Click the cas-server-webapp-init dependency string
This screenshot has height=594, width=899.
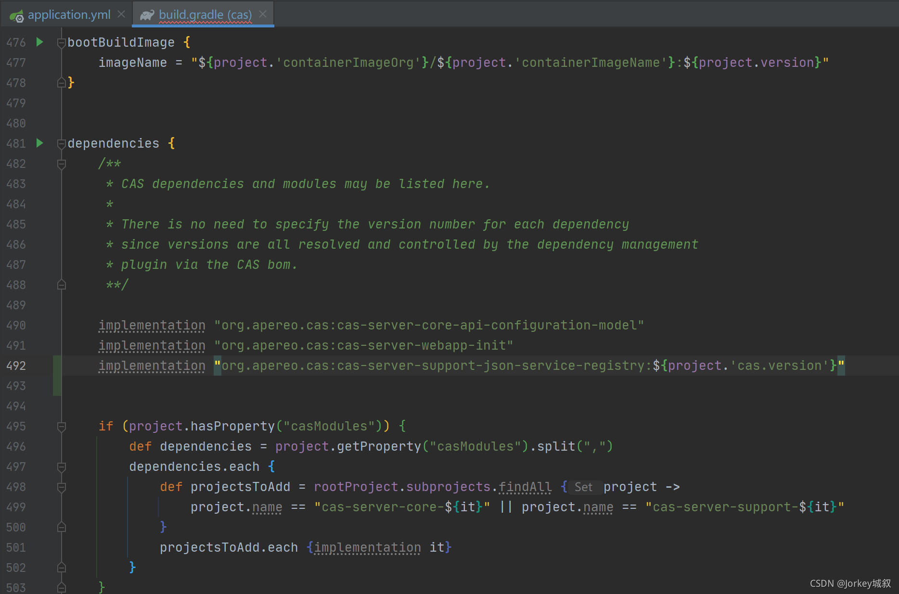tap(364, 346)
